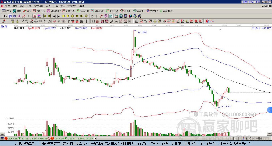The height and width of the screenshot is (146, 272).
Task: Open the 江恩轮 Gann wheel
Action: [x=126, y=11]
